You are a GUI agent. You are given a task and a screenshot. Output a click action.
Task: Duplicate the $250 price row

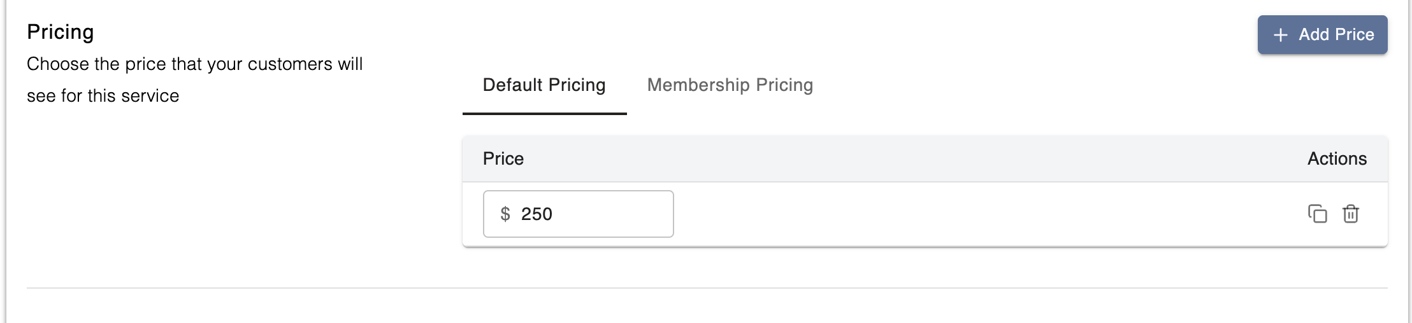pos(1317,214)
